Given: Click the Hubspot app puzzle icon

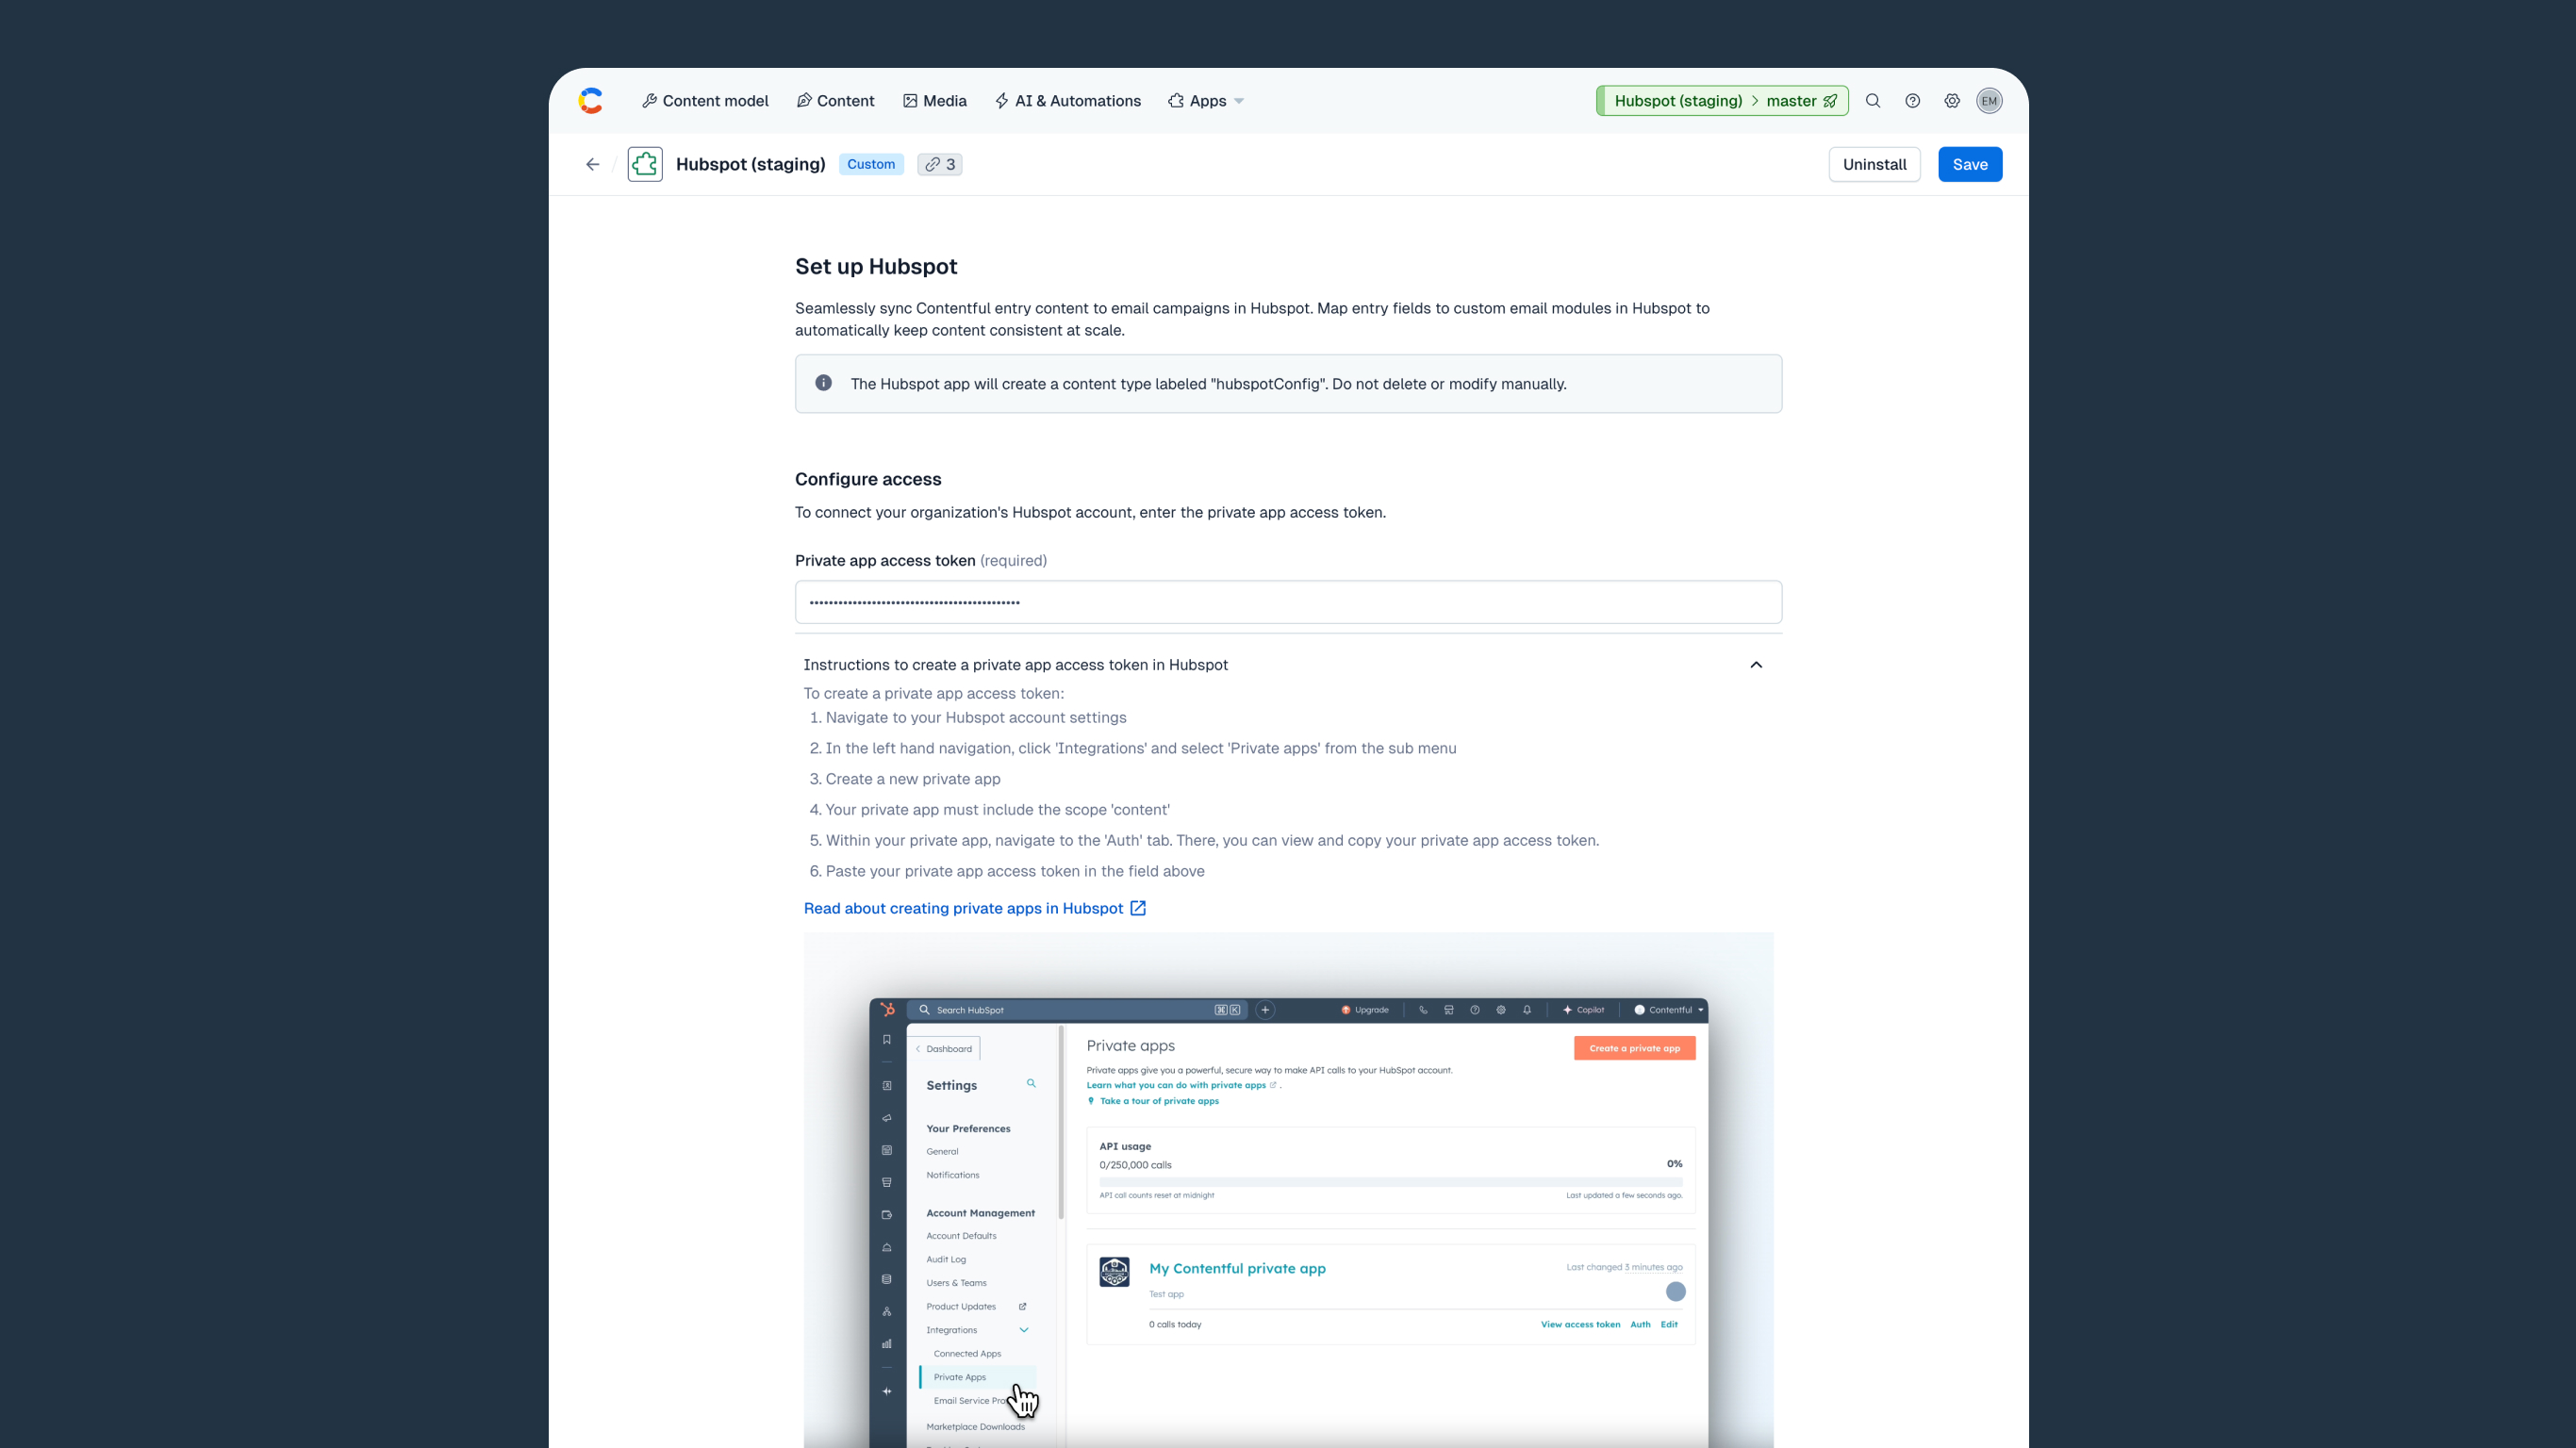Looking at the screenshot, I should point(645,164).
